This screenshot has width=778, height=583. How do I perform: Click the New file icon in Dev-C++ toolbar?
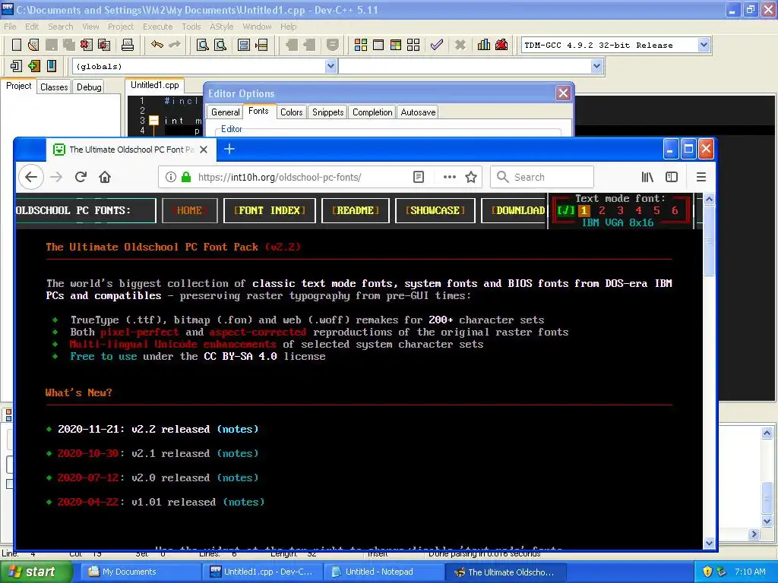point(17,45)
